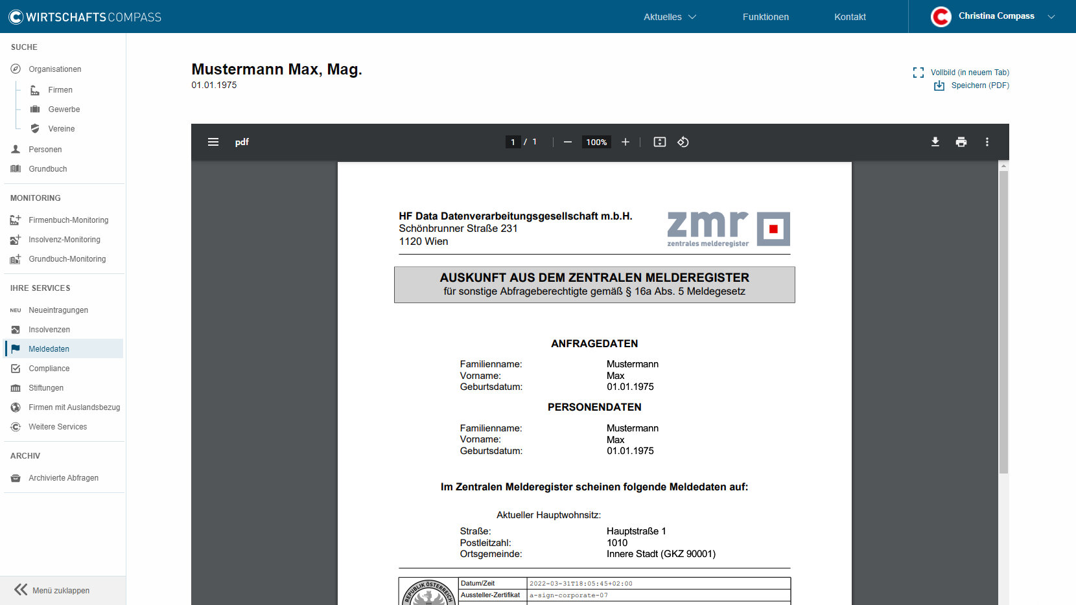Save document via Speichern (PDF)
Screen dimensions: 1076x605
point(979,86)
